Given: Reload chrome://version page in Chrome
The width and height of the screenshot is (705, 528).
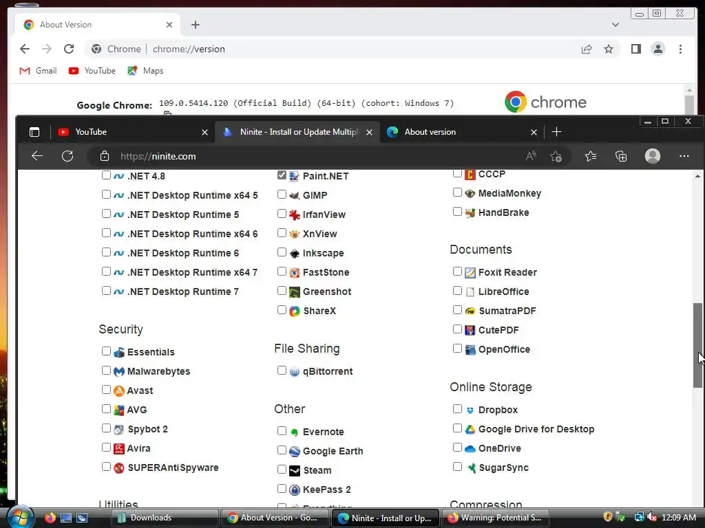Looking at the screenshot, I should click(68, 49).
